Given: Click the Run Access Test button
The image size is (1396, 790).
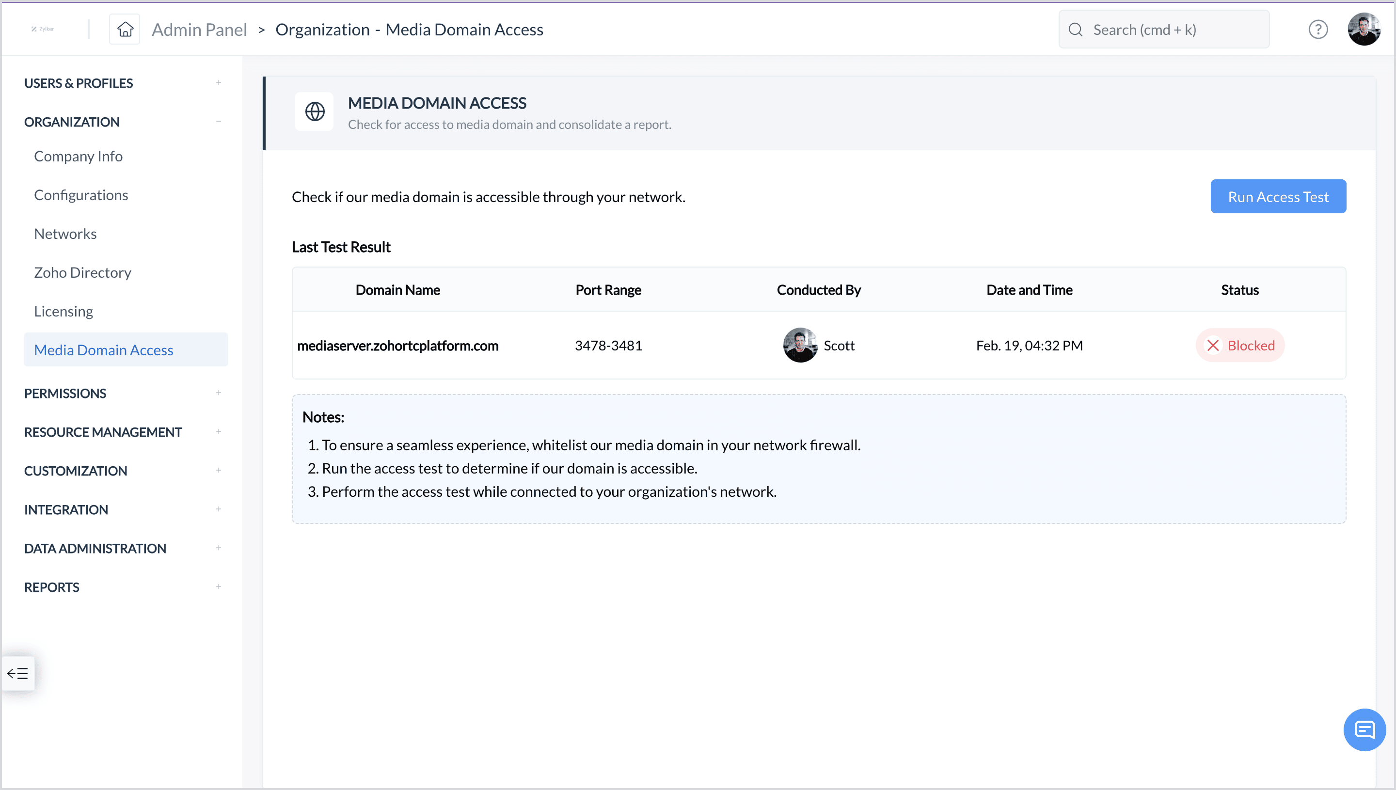Looking at the screenshot, I should [1278, 196].
